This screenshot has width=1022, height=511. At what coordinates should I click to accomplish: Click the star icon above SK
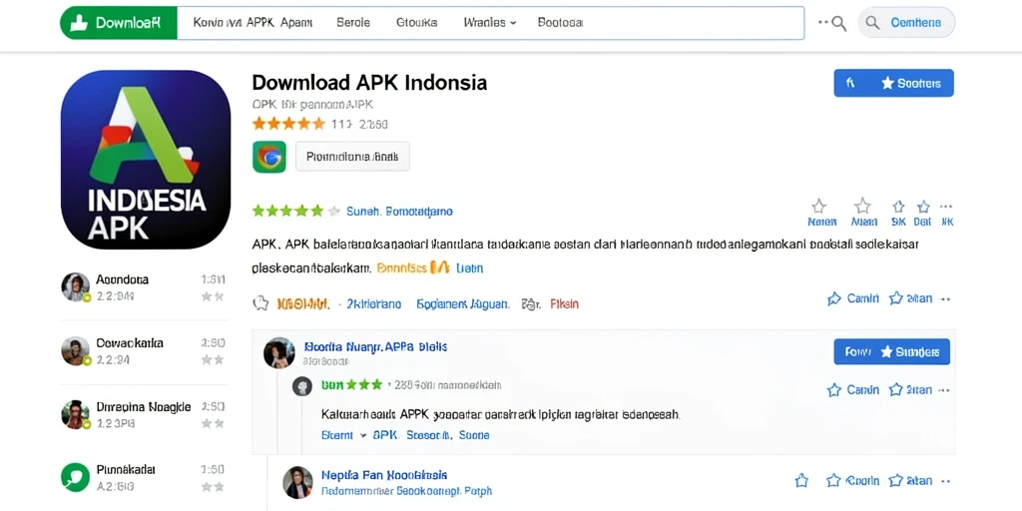click(x=899, y=208)
